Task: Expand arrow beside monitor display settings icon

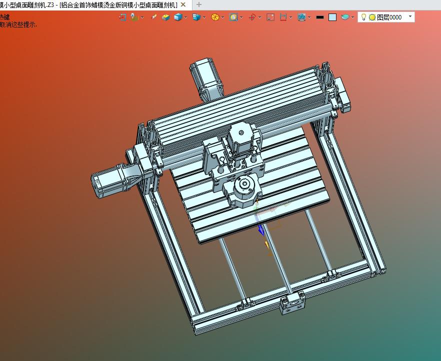Action: coord(309,17)
